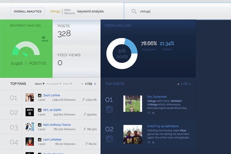The image size is (231, 154).
Task: Click the eye views icon on Eric Duhachek post
Action: pyautogui.click(x=149, y=113)
